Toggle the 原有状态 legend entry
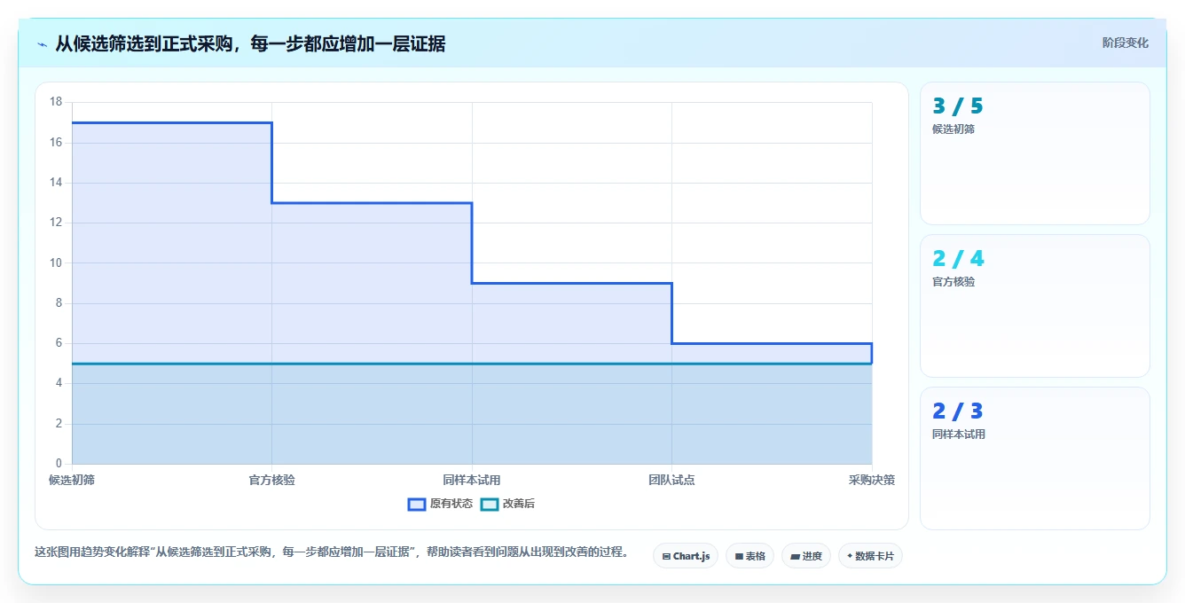This screenshot has width=1185, height=603. (440, 504)
